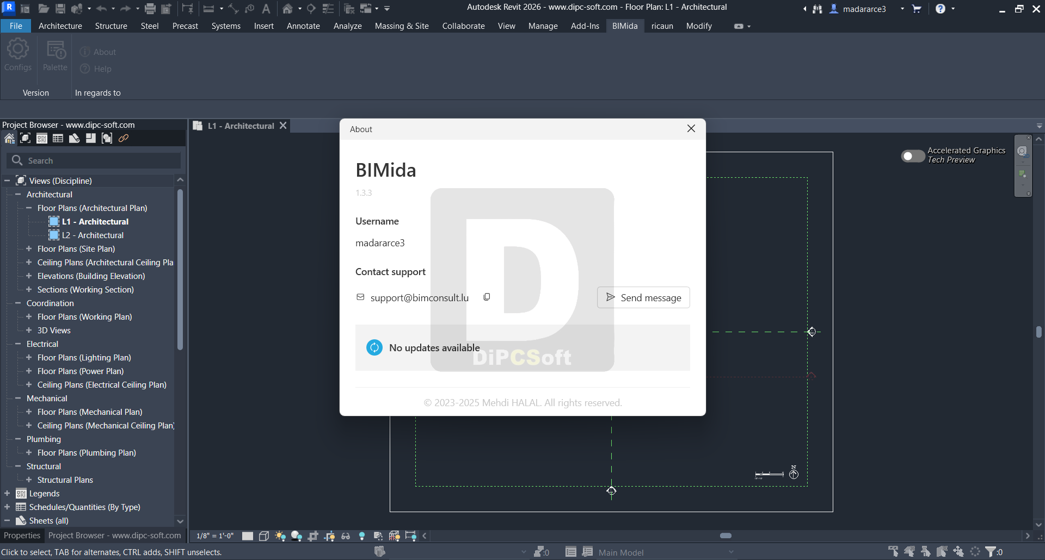Close the About dialog
Image resolution: width=1045 pixels, height=560 pixels.
[x=691, y=129]
